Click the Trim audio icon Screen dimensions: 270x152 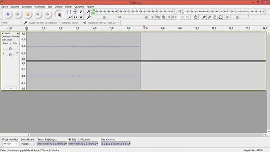click(x=169, y=17)
